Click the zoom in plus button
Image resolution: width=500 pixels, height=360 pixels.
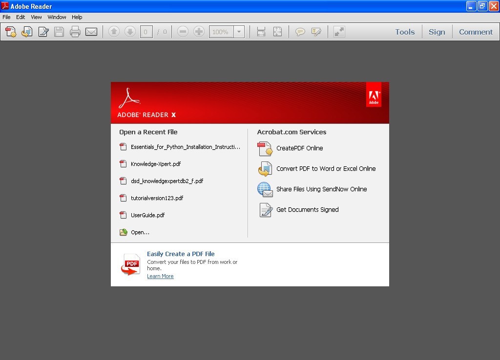click(199, 32)
